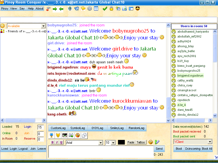Open the Arial font dropdown
The height and width of the screenshot is (163, 218).
click(101, 143)
